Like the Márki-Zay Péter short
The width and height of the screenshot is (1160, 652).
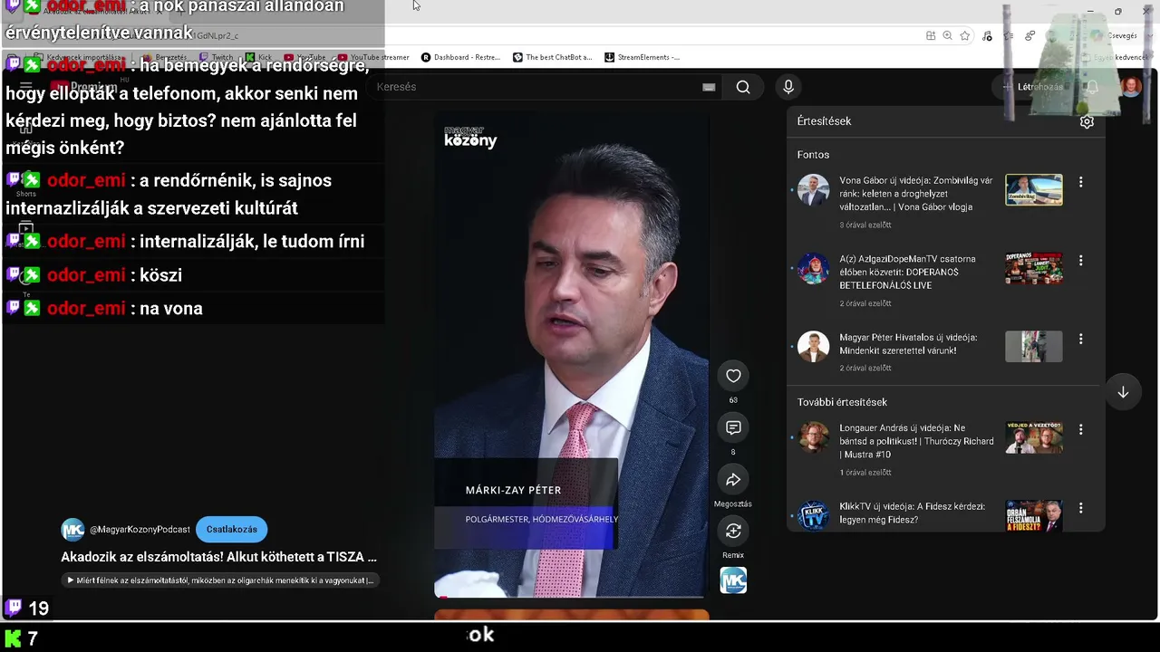pos(733,376)
